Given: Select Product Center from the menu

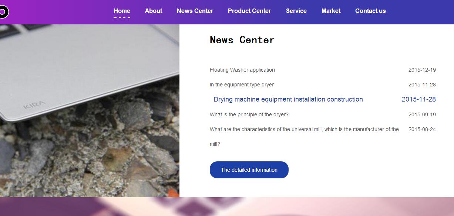Looking at the screenshot, I should click(x=249, y=11).
